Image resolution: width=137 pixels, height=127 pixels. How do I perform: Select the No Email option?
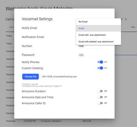tap(98, 22)
